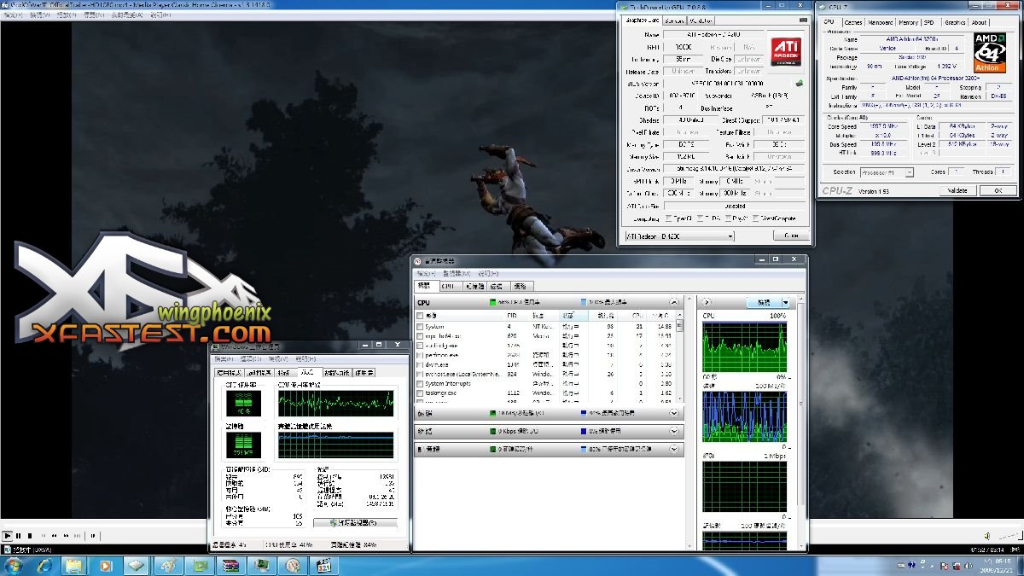
Task: Switch to WinRAR on the taskbar
Action: click(x=229, y=566)
